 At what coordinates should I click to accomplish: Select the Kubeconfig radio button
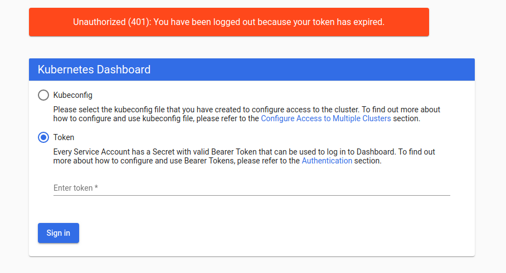click(x=43, y=95)
